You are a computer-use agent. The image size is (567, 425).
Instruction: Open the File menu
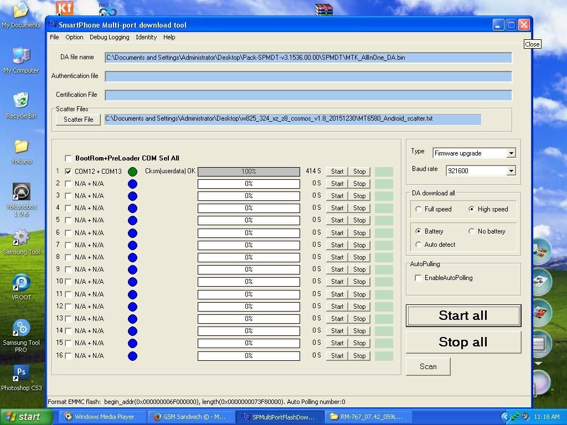pos(54,37)
